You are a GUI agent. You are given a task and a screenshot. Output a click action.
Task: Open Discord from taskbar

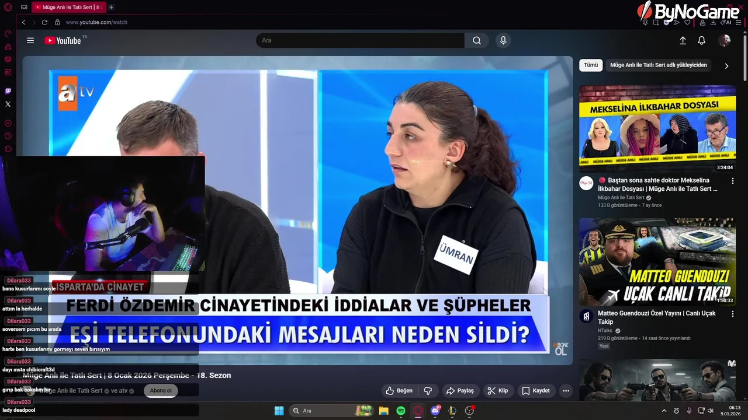435,411
